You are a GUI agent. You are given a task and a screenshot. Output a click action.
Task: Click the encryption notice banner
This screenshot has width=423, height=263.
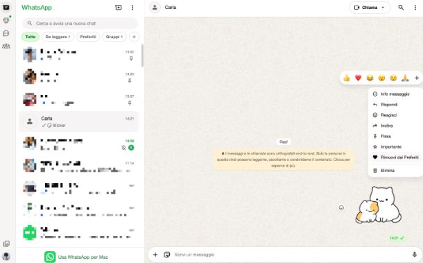[x=284, y=160]
